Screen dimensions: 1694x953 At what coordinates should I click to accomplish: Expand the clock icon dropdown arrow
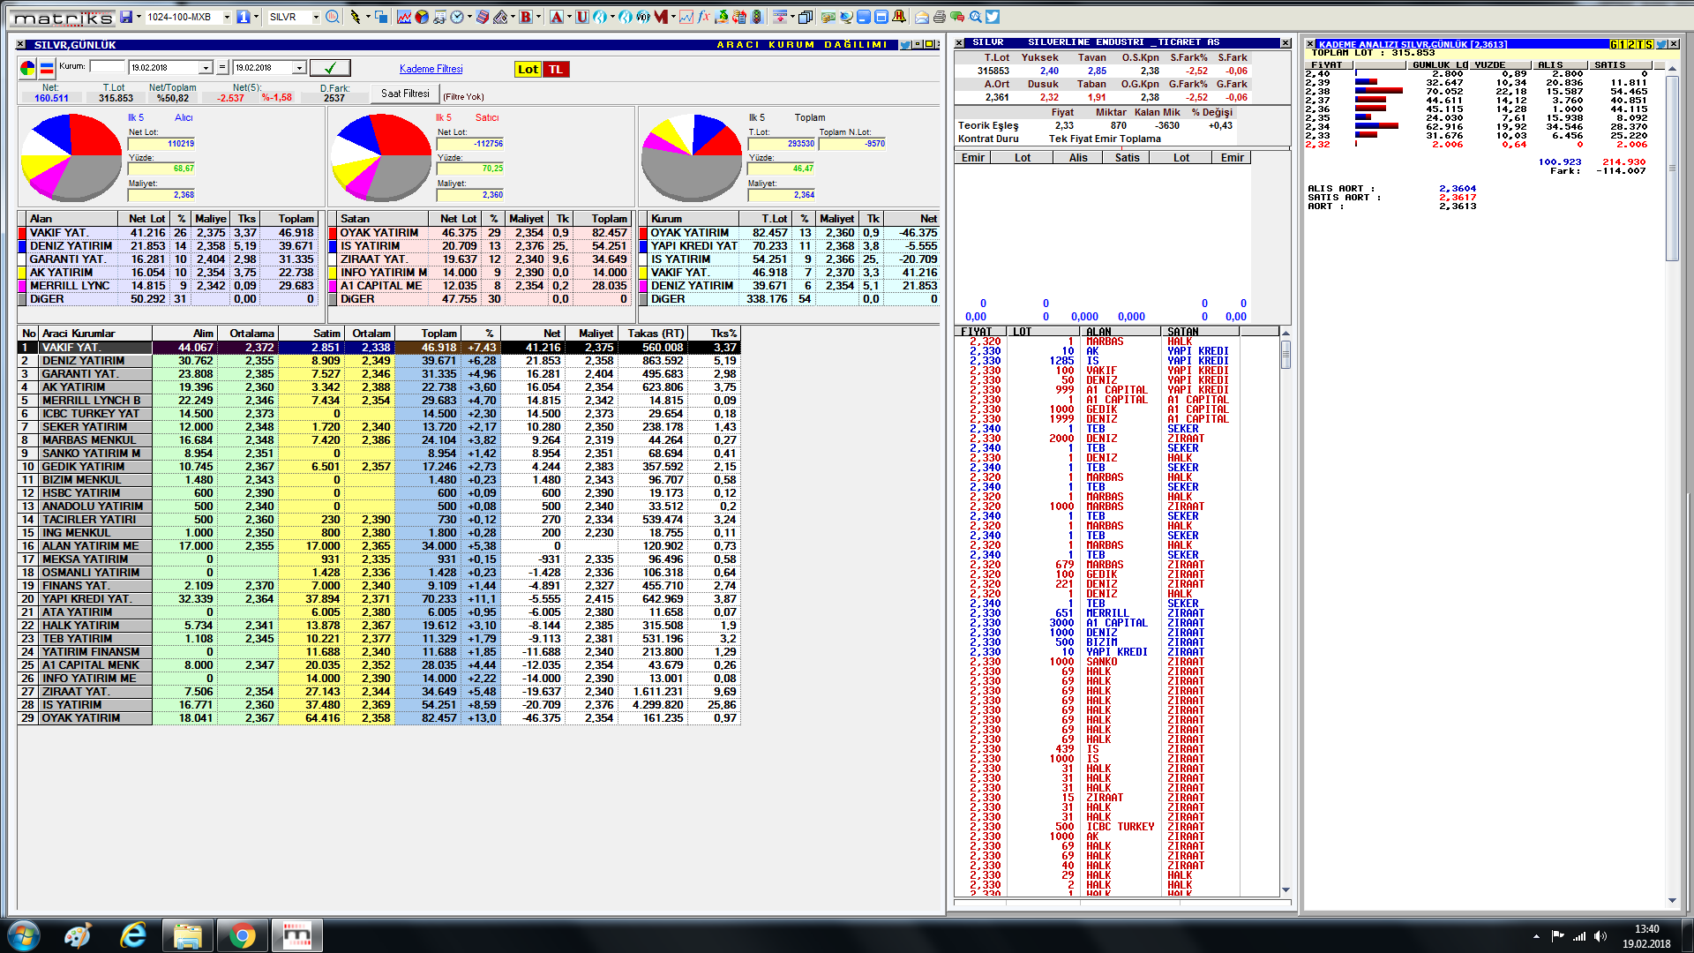[469, 17]
